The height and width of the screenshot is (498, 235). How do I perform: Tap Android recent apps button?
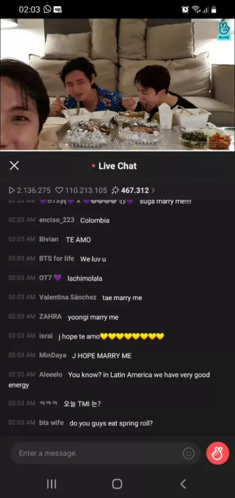[51, 484]
